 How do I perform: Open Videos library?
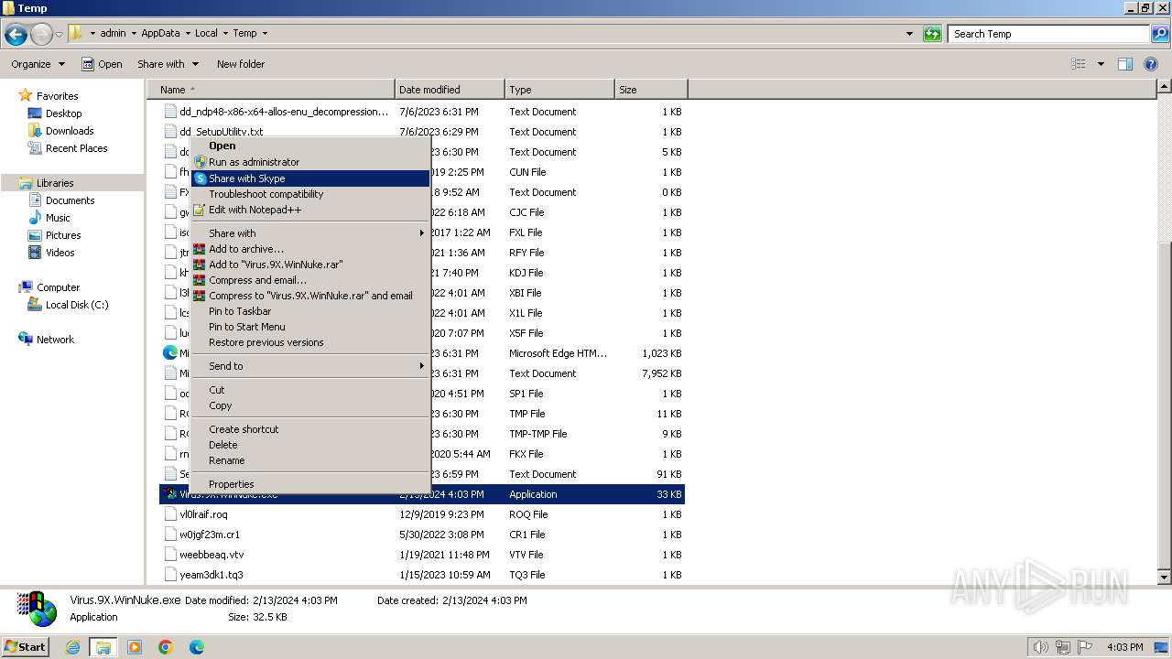point(60,253)
